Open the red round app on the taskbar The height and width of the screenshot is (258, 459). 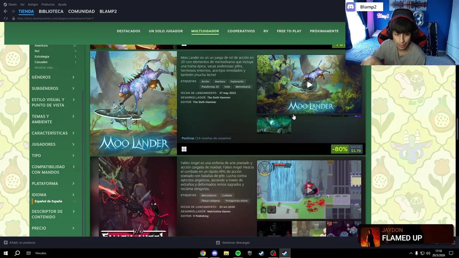[273, 253]
